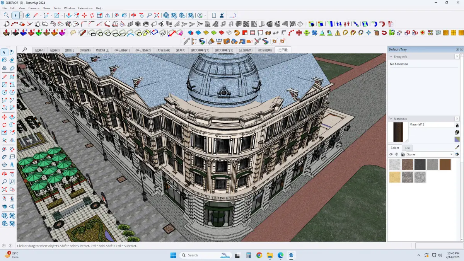
Task: Open File Explorer from the taskbar
Action: 270,255
